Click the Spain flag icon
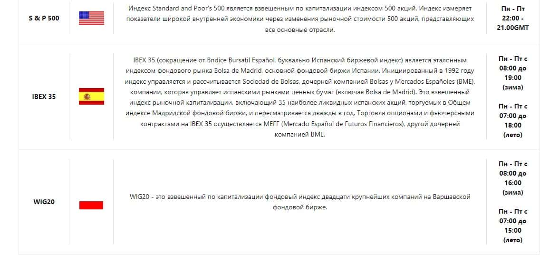 (x=91, y=97)
